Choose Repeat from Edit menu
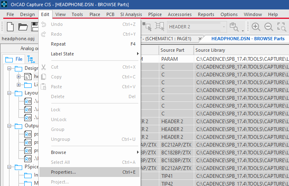Viewport: 289px width, 186px height. click(89, 44)
